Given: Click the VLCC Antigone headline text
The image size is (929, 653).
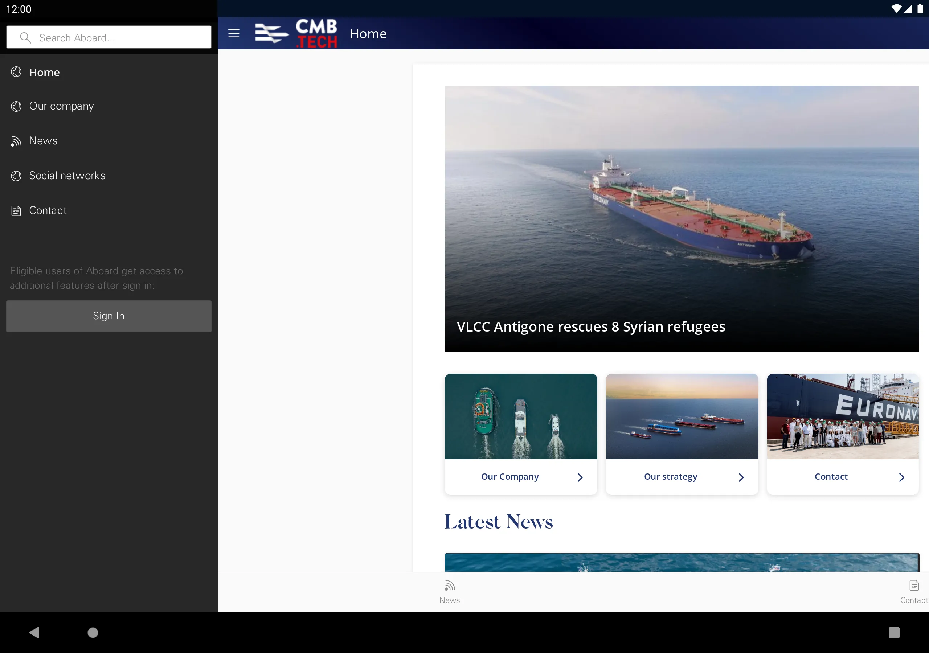Looking at the screenshot, I should click(x=591, y=326).
